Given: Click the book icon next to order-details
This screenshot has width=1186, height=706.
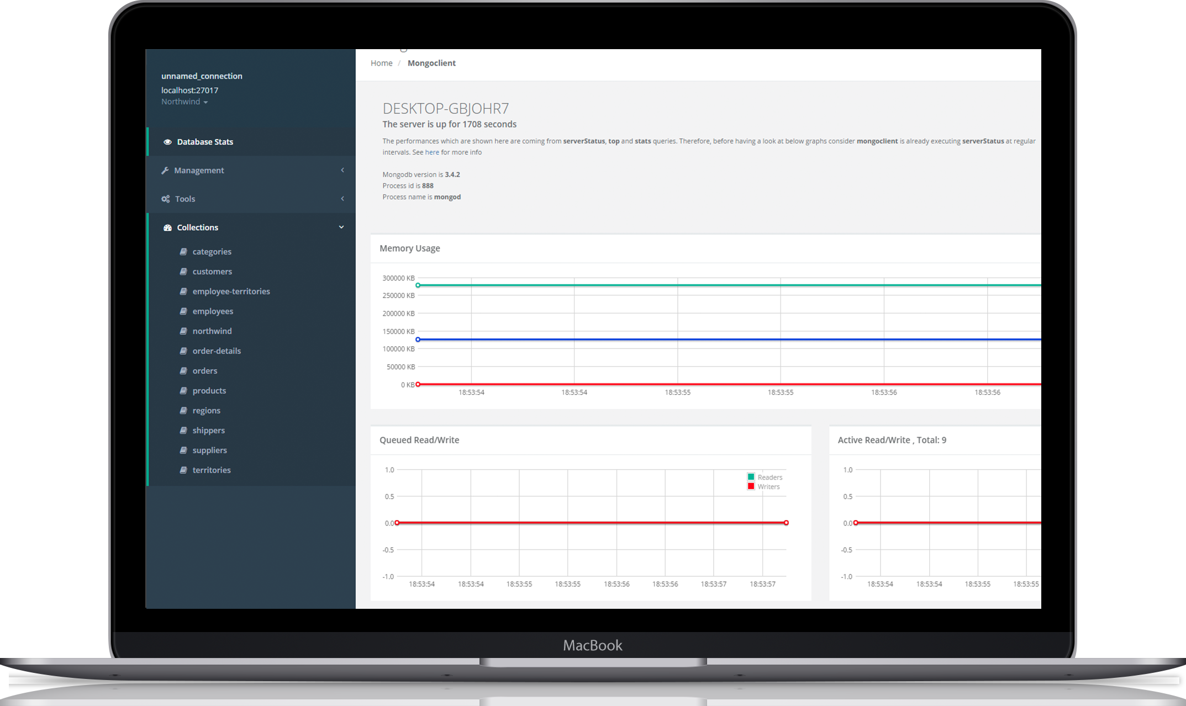Looking at the screenshot, I should pyautogui.click(x=183, y=351).
